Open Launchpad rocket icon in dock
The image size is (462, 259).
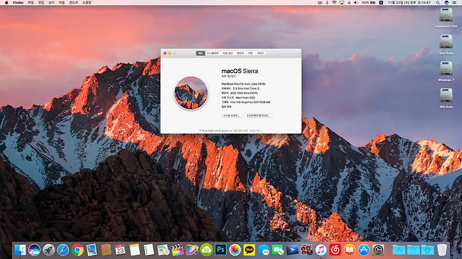pos(49,250)
